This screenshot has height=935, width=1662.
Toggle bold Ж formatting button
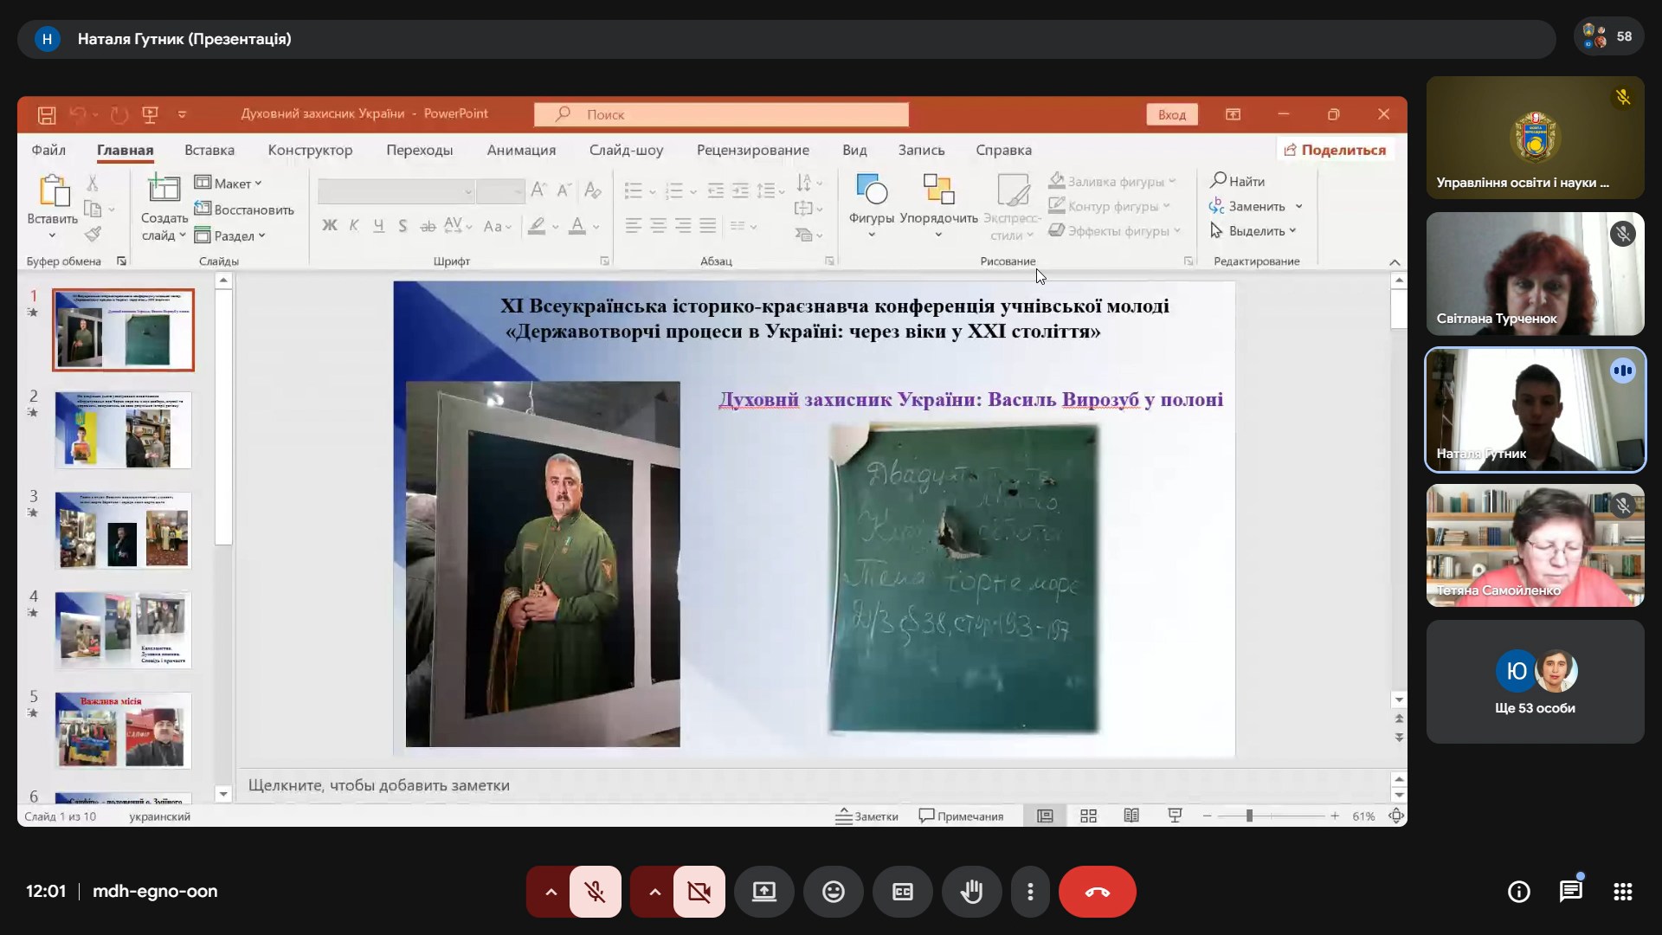[329, 226]
